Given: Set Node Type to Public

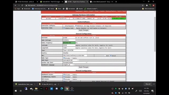Looking at the screenshot, I should click(72, 58).
